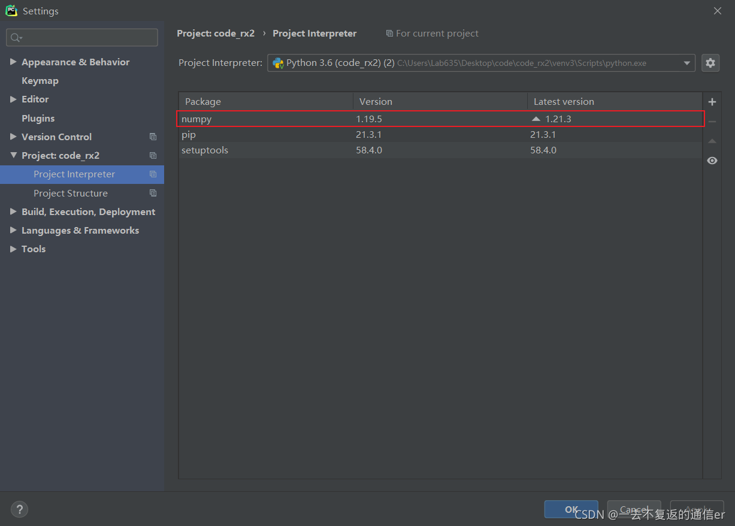
Task: Click the Cancel button
Action: click(634, 509)
